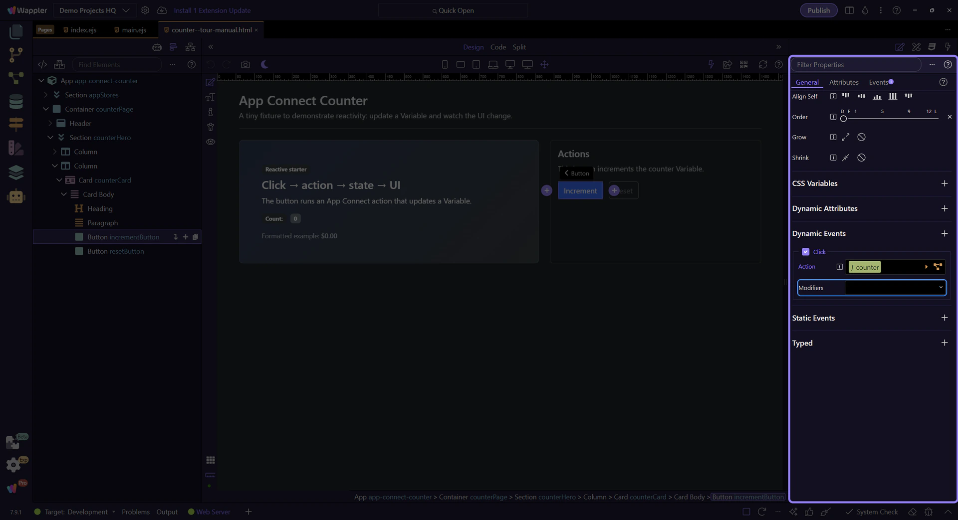Click the dark mode moon icon
Image resolution: width=958 pixels, height=520 pixels.
(x=264, y=64)
